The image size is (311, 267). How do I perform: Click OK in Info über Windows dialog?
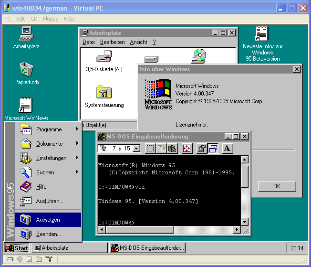point(277,186)
